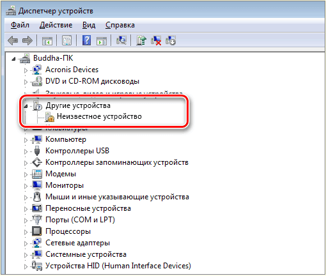This screenshot has width=326, height=276.
Task: Click the Update driver software icon
Action: [141, 40]
